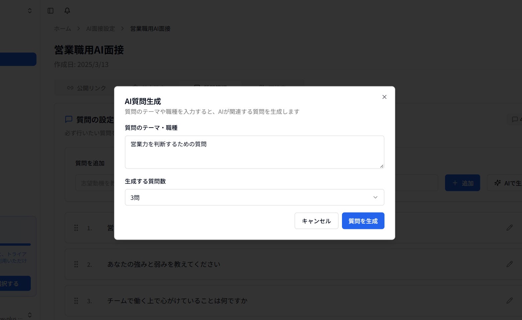Click the 追加 add question button
This screenshot has height=320, width=522.
462,183
